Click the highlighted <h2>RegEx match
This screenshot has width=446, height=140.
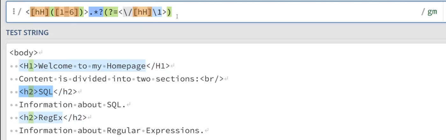pos(41,118)
